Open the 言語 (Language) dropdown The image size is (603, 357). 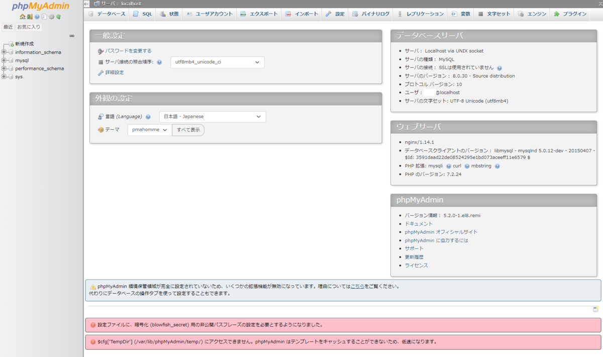tap(212, 116)
